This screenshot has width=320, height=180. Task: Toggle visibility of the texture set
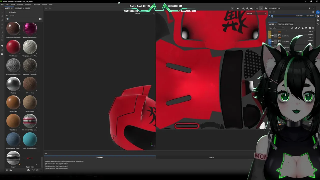[x=269, y=16]
